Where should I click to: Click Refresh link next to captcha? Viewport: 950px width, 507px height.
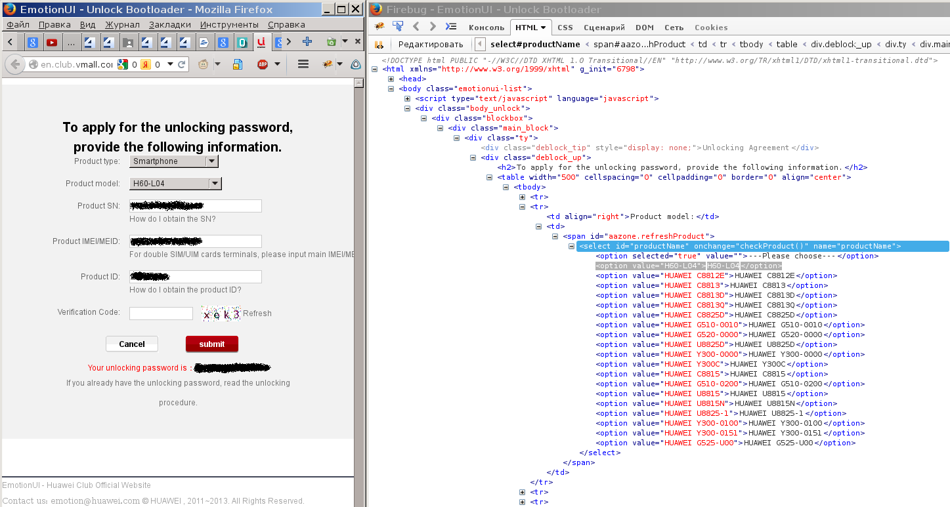pos(257,314)
